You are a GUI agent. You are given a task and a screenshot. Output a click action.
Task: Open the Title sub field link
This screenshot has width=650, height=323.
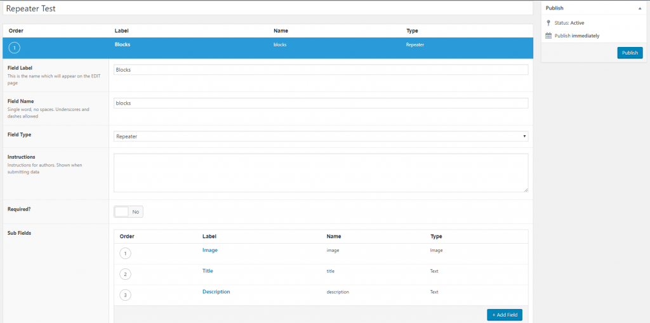208,271
